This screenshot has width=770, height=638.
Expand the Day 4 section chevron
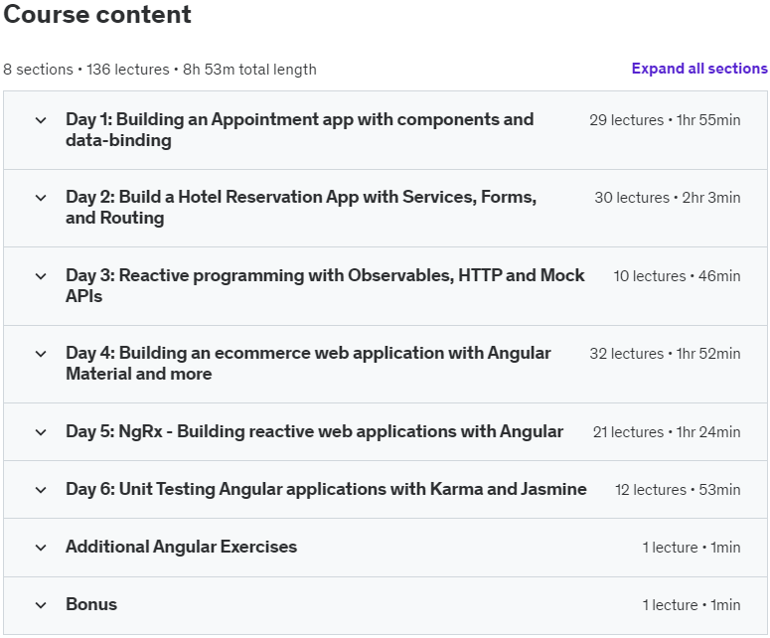pyautogui.click(x=41, y=354)
